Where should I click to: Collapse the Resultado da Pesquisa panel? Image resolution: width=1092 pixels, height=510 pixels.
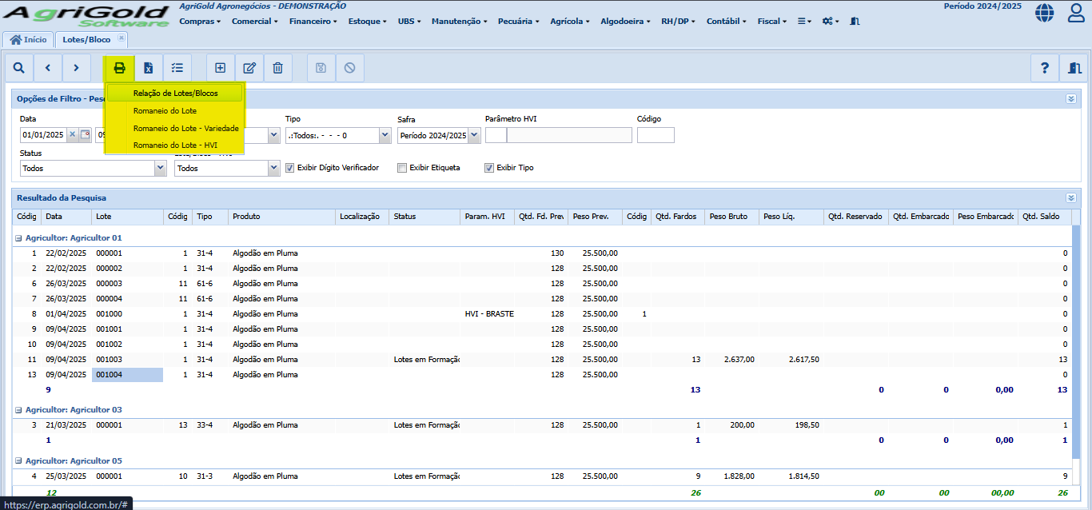1071,197
